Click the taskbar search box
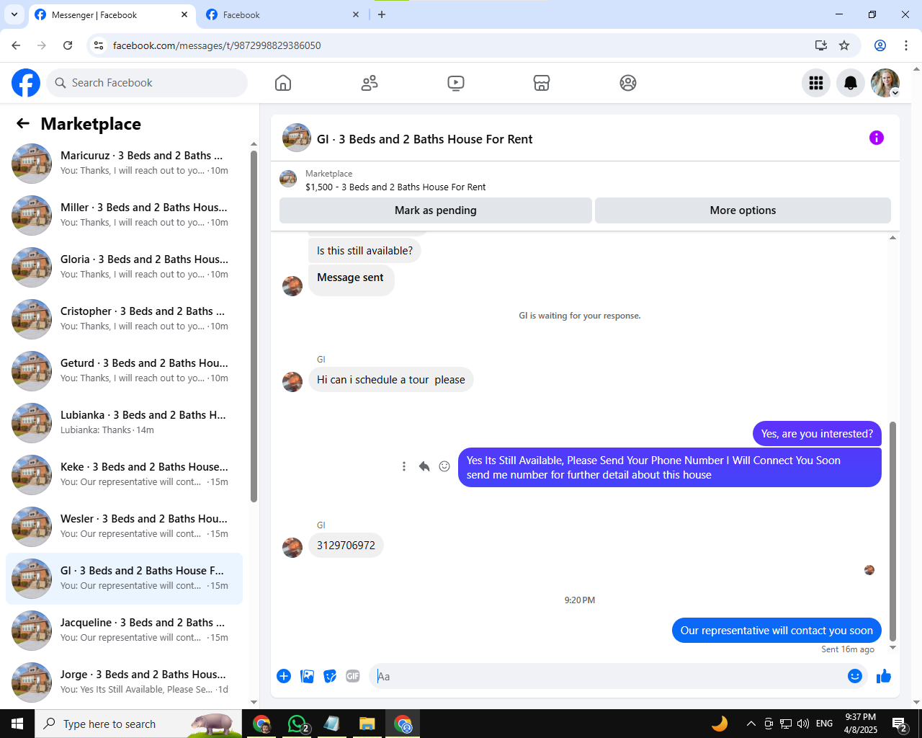Screen dimensions: 922x738 pos(138,724)
